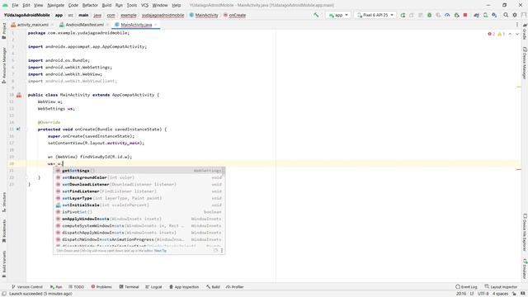The image size is (528, 297).
Task: Select getSettings() completion suggestion
Action: pyautogui.click(x=139, y=171)
